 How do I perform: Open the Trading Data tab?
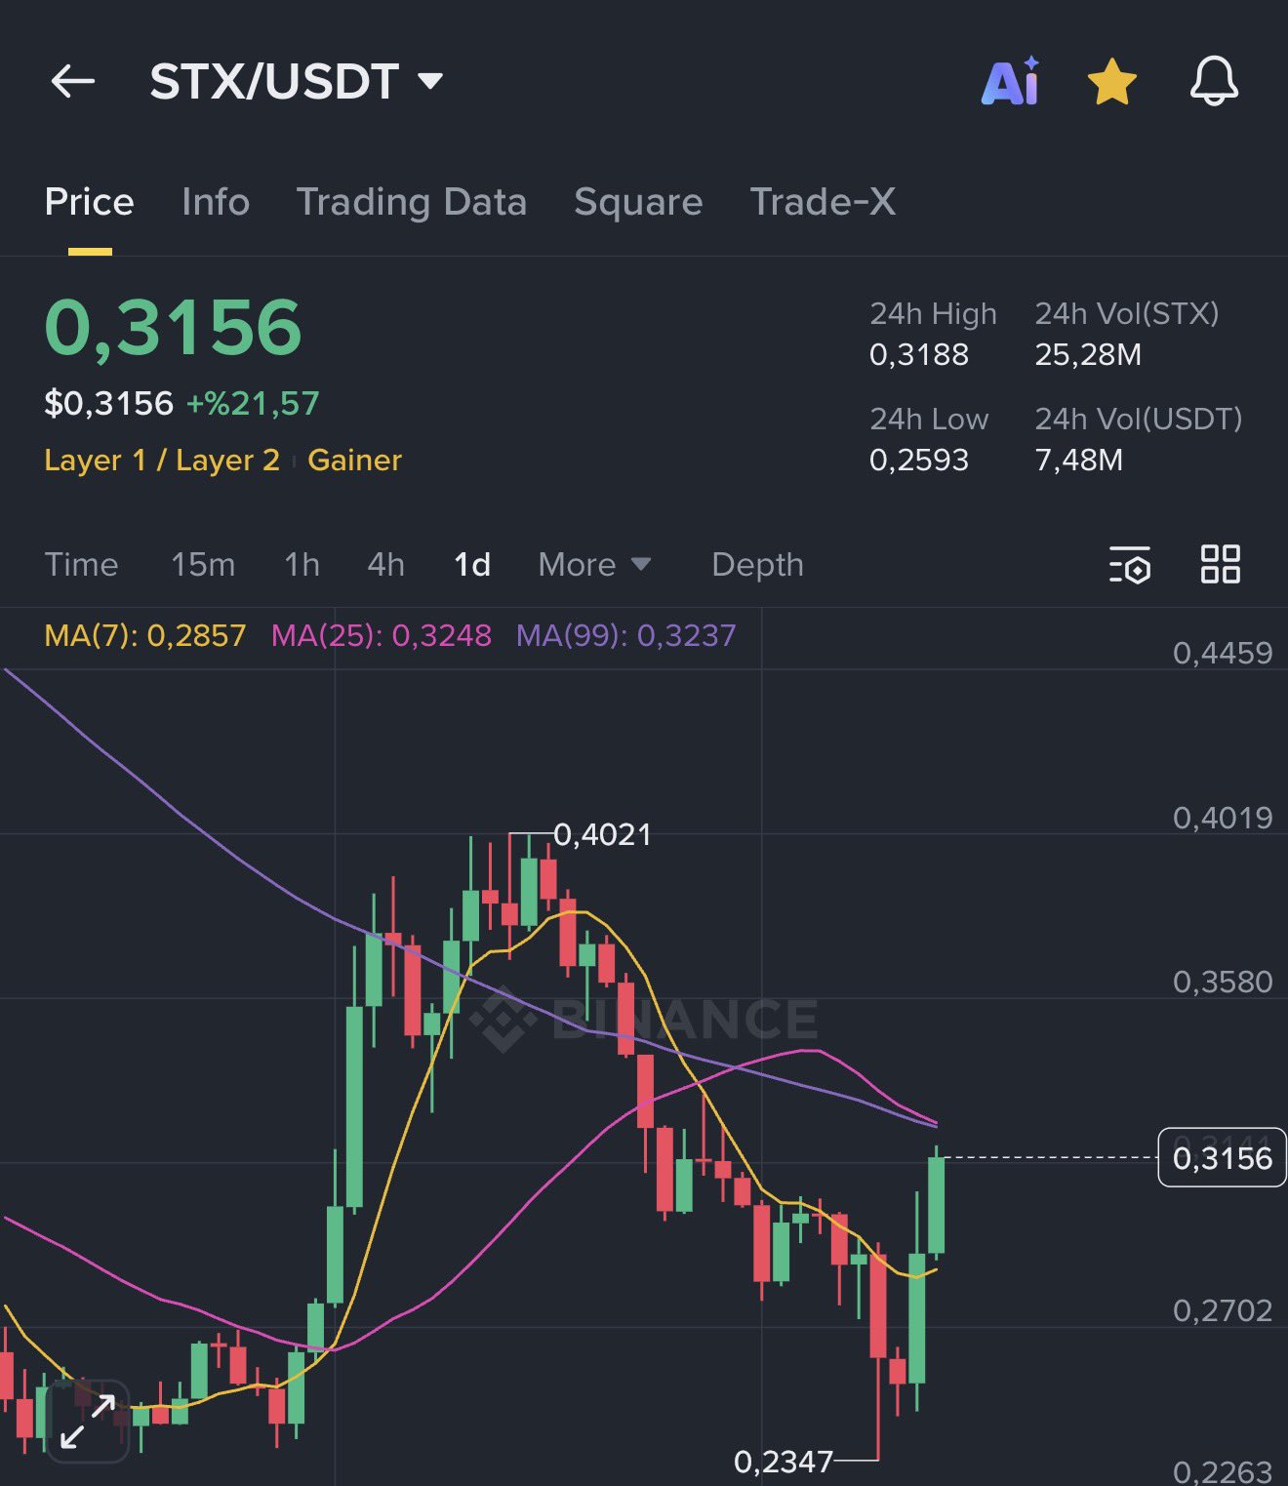[411, 202]
